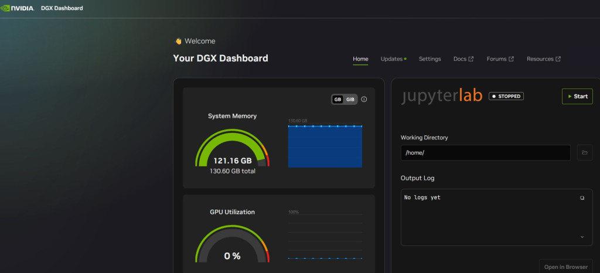Click the external link icon beside Docs
This screenshot has width=600, height=273.
[x=471, y=59]
